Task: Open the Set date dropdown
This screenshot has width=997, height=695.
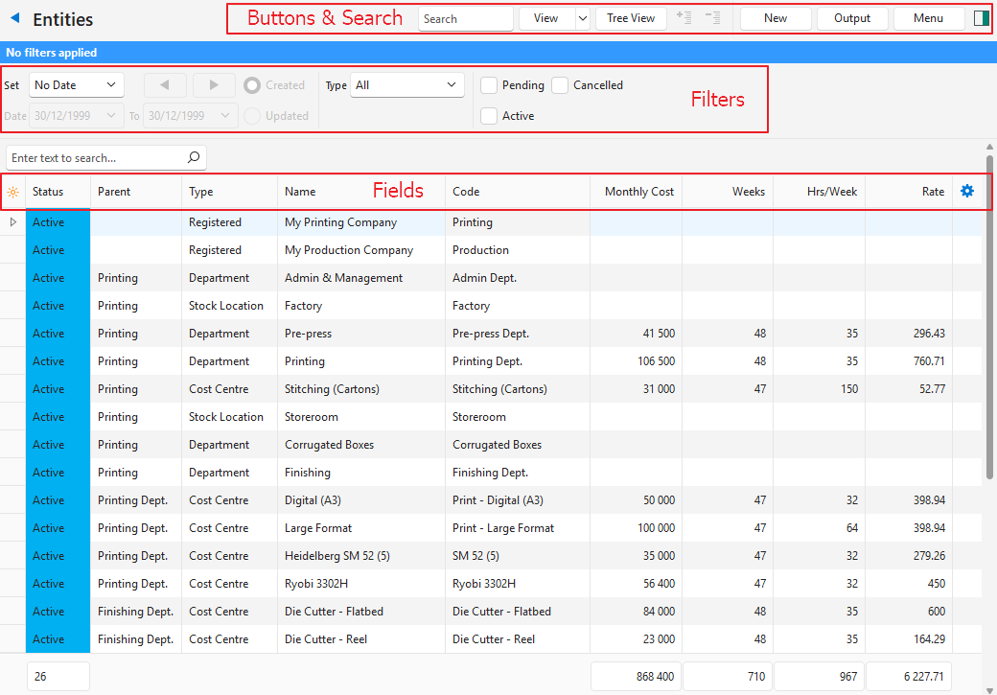Action: coord(77,85)
